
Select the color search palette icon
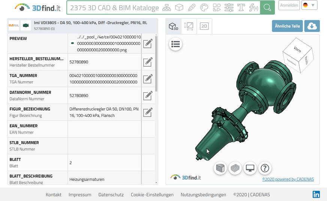(x=204, y=7)
